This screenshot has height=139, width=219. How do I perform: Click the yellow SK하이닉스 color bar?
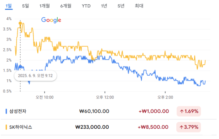[x=6, y=127]
